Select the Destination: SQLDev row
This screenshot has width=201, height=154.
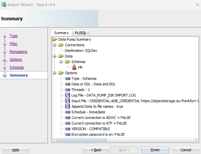(81, 51)
